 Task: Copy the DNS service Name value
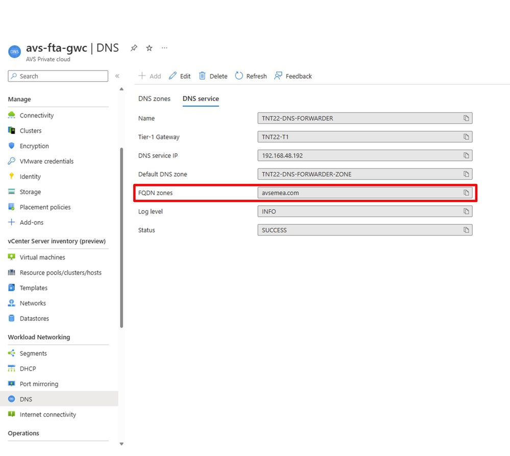tap(466, 118)
